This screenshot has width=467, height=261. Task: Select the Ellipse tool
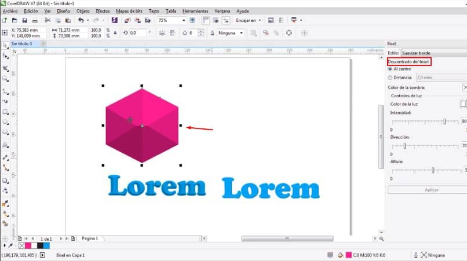pyautogui.click(x=5, y=122)
